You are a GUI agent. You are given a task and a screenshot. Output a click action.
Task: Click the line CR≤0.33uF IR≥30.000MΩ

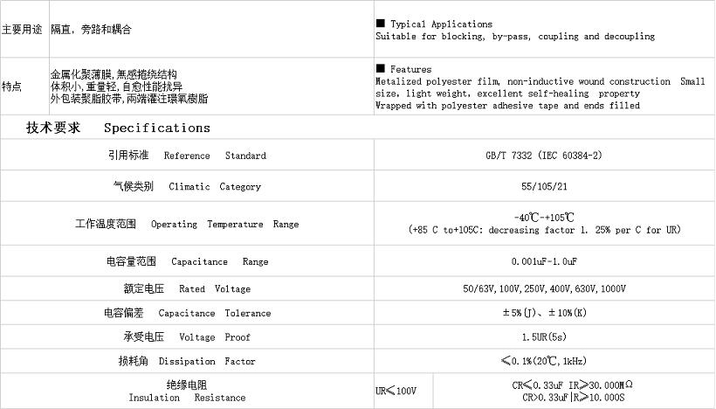pyautogui.click(x=573, y=385)
